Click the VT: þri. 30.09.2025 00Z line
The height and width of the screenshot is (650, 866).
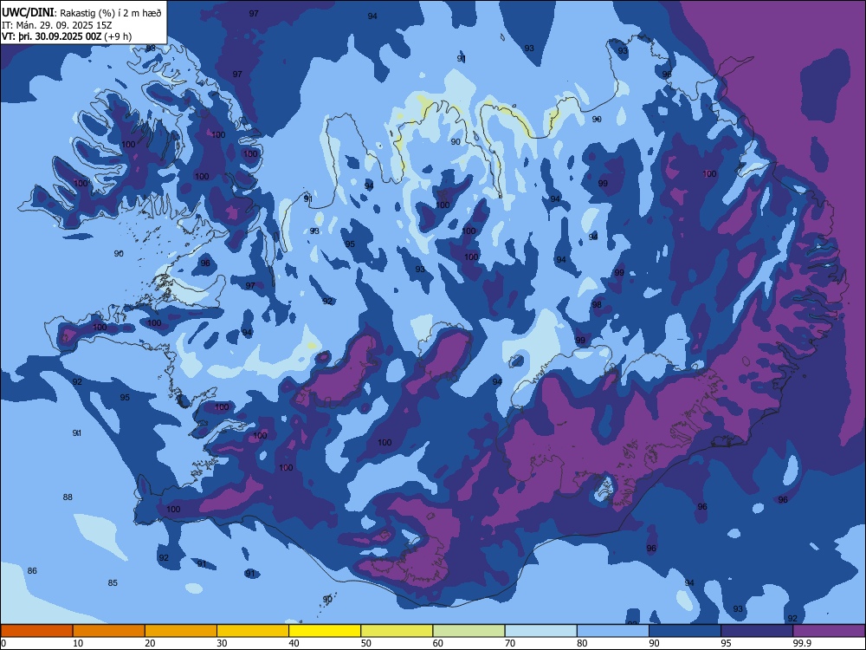coord(67,36)
